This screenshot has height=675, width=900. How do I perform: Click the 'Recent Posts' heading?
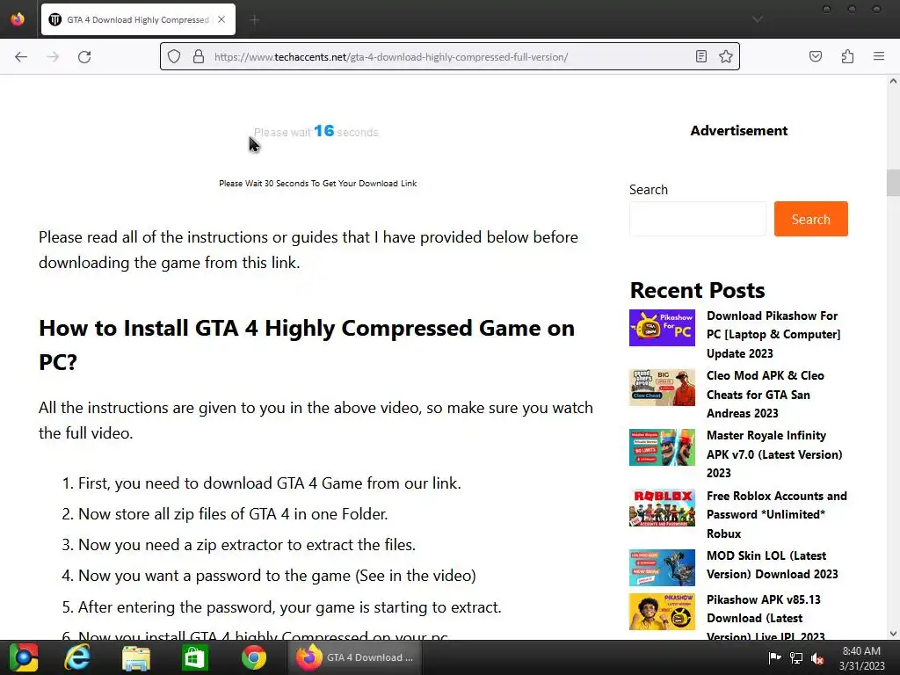point(697,290)
